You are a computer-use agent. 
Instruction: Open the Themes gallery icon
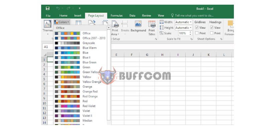pyautogui.click(x=47, y=24)
